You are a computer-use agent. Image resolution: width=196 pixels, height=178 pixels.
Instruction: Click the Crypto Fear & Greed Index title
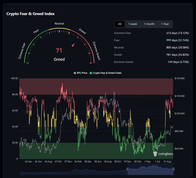click(x=31, y=14)
